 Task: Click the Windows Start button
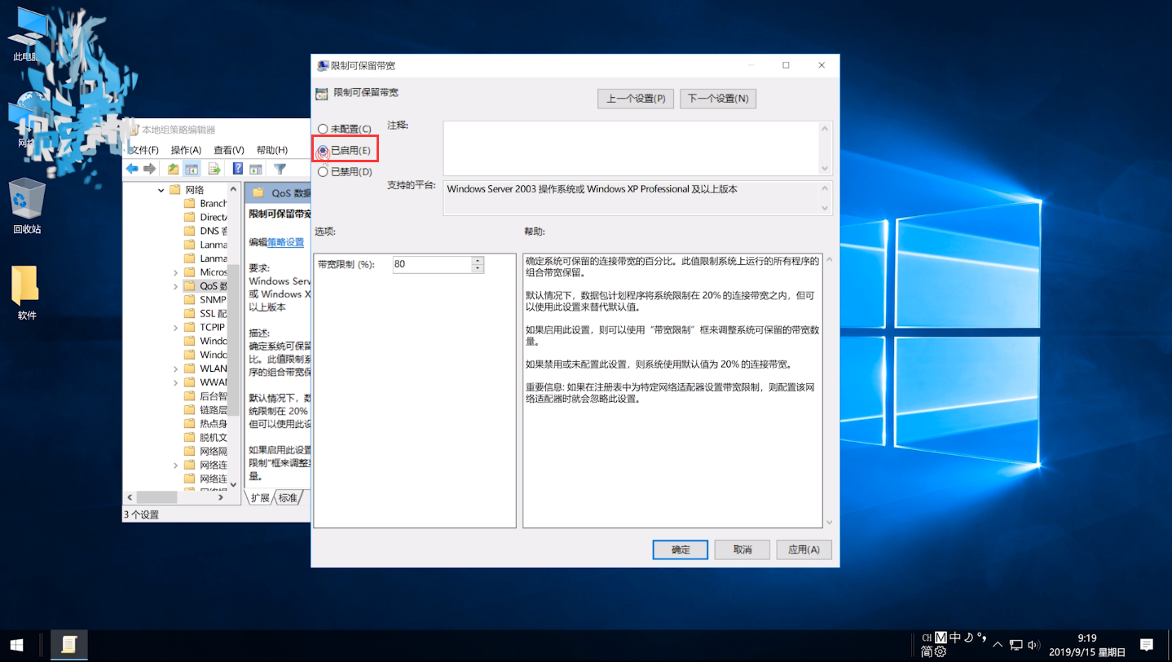16,645
